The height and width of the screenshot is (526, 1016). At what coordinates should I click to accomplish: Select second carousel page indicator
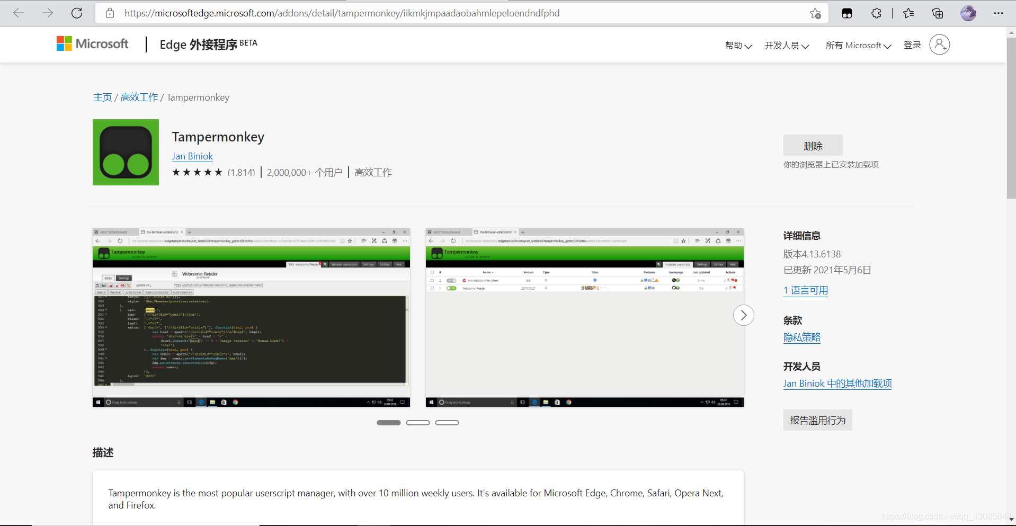tap(418, 423)
